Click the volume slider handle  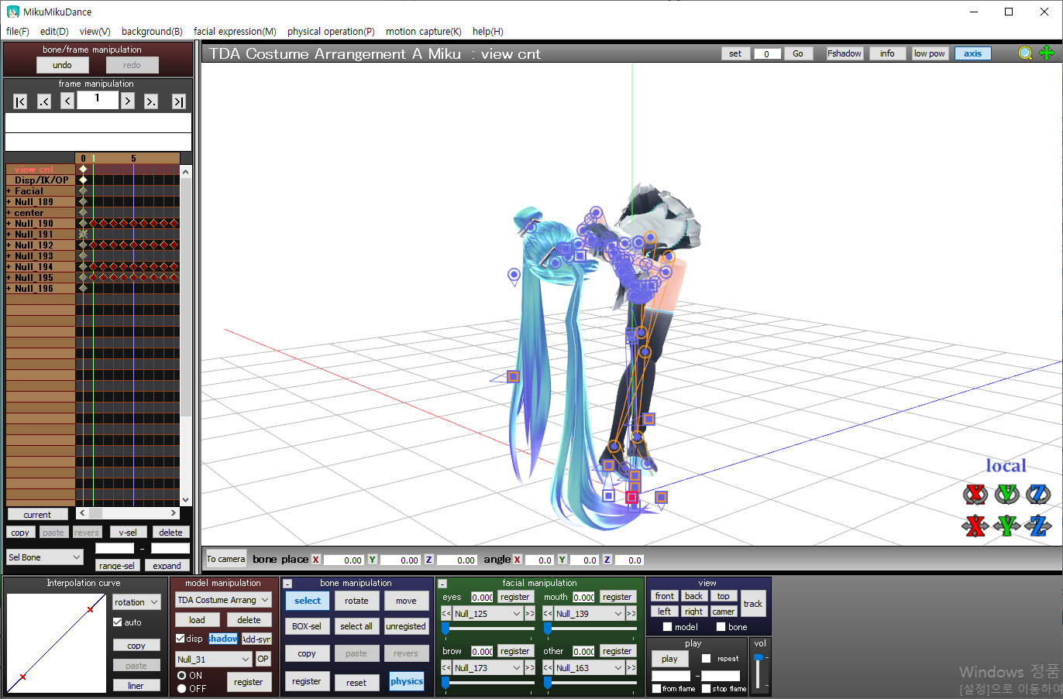point(759,657)
